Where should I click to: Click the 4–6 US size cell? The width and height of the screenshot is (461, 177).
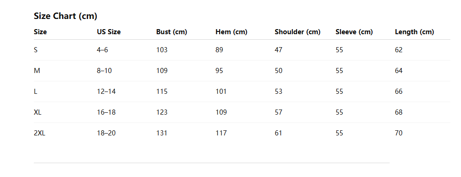[x=102, y=50]
